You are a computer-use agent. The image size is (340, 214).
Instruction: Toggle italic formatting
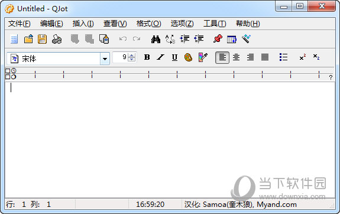click(161, 57)
